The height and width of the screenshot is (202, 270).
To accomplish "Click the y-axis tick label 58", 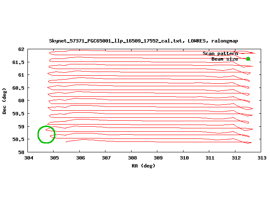I will click(22, 152).
